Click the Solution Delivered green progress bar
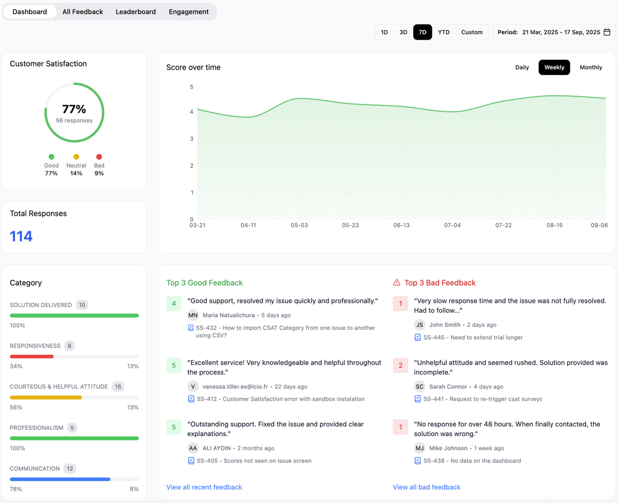This screenshot has height=503, width=619. pos(74,315)
